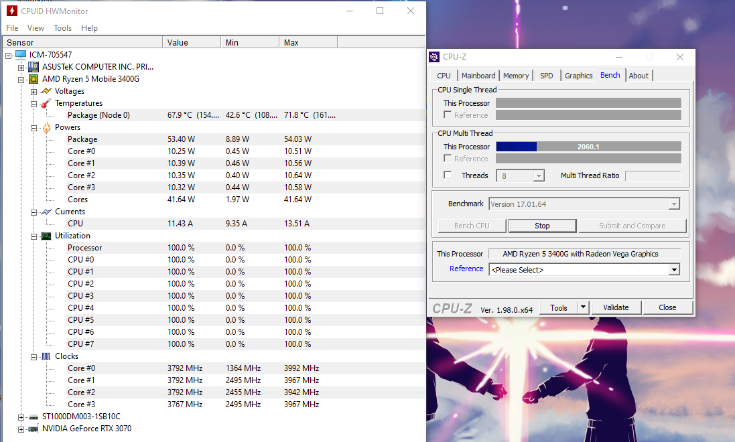Switch to the Graphics tab
This screenshot has width=735, height=442.
point(578,76)
